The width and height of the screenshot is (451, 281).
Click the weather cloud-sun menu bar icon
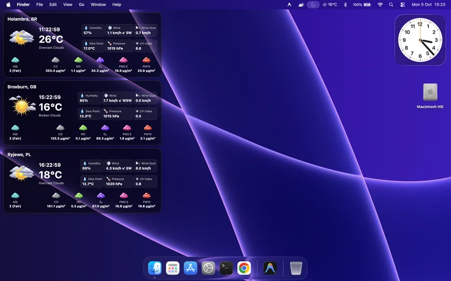301,4
